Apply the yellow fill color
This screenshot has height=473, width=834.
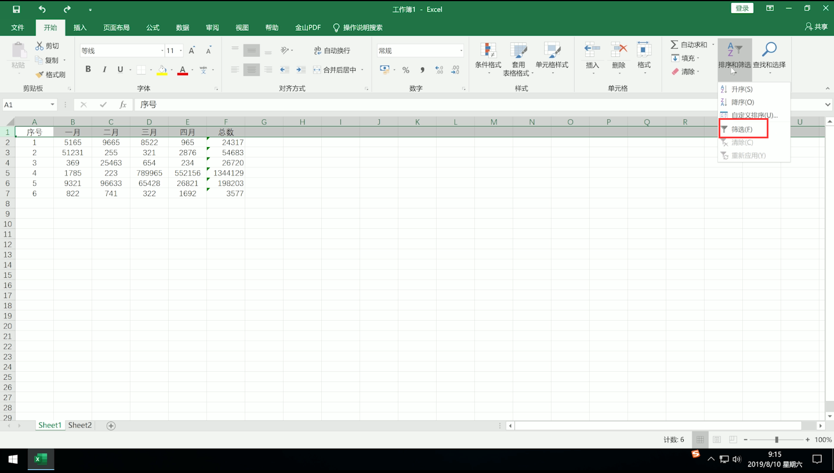click(162, 70)
